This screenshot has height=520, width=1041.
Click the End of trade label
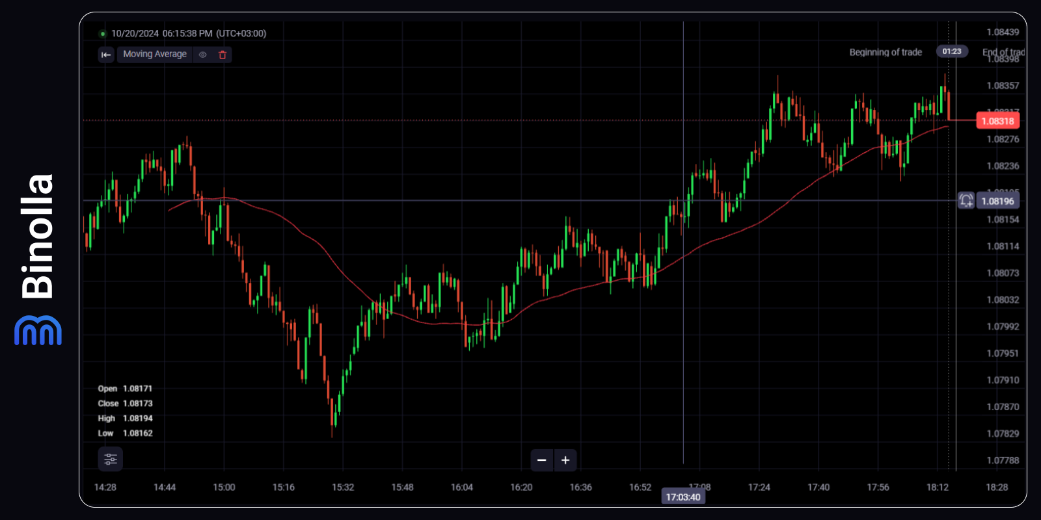pos(1003,52)
